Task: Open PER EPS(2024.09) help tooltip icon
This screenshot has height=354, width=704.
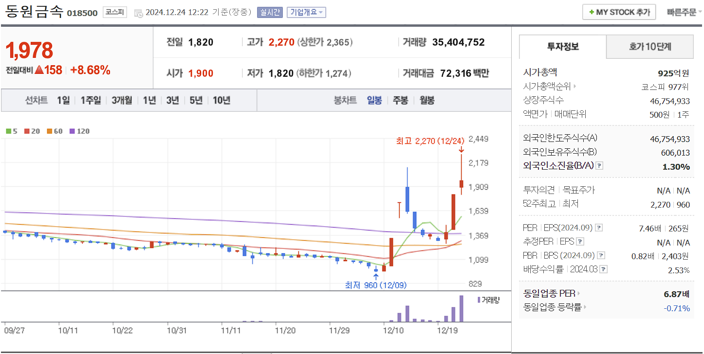Action: pos(600,227)
